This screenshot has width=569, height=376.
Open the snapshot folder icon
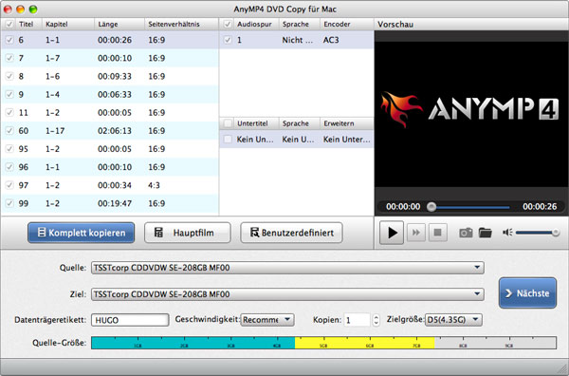click(486, 233)
